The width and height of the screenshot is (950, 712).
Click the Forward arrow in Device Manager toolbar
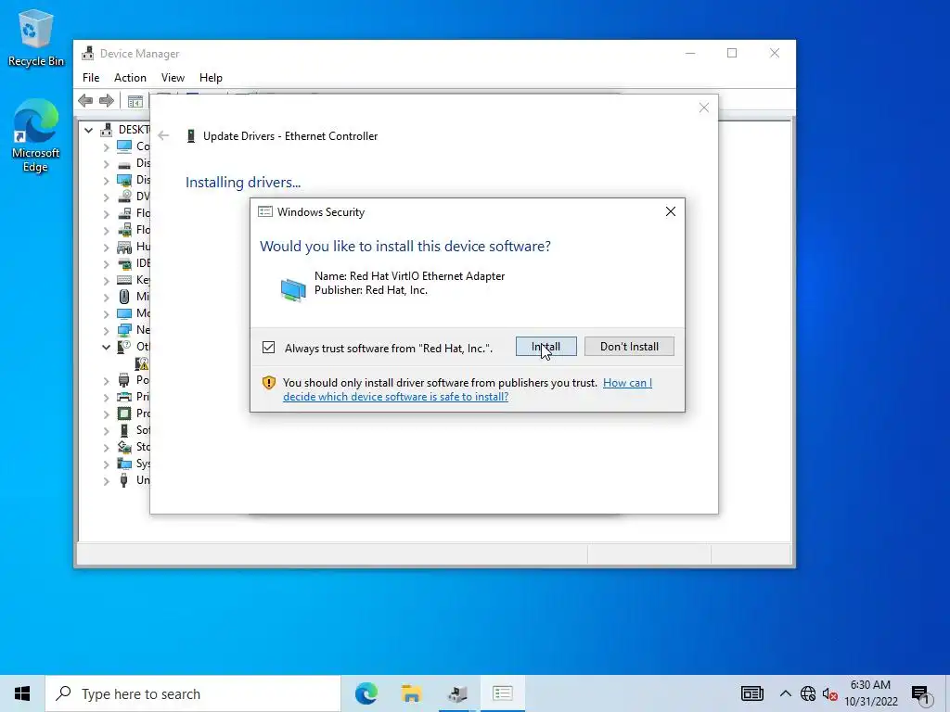(x=107, y=100)
